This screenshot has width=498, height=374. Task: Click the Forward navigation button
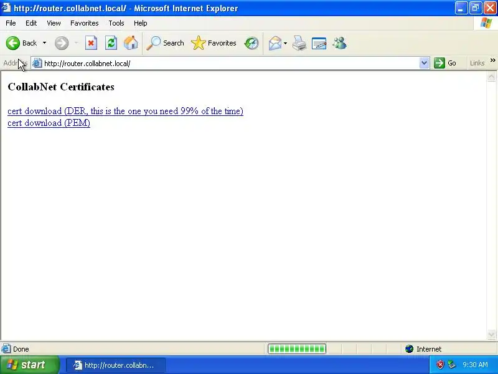click(x=62, y=43)
